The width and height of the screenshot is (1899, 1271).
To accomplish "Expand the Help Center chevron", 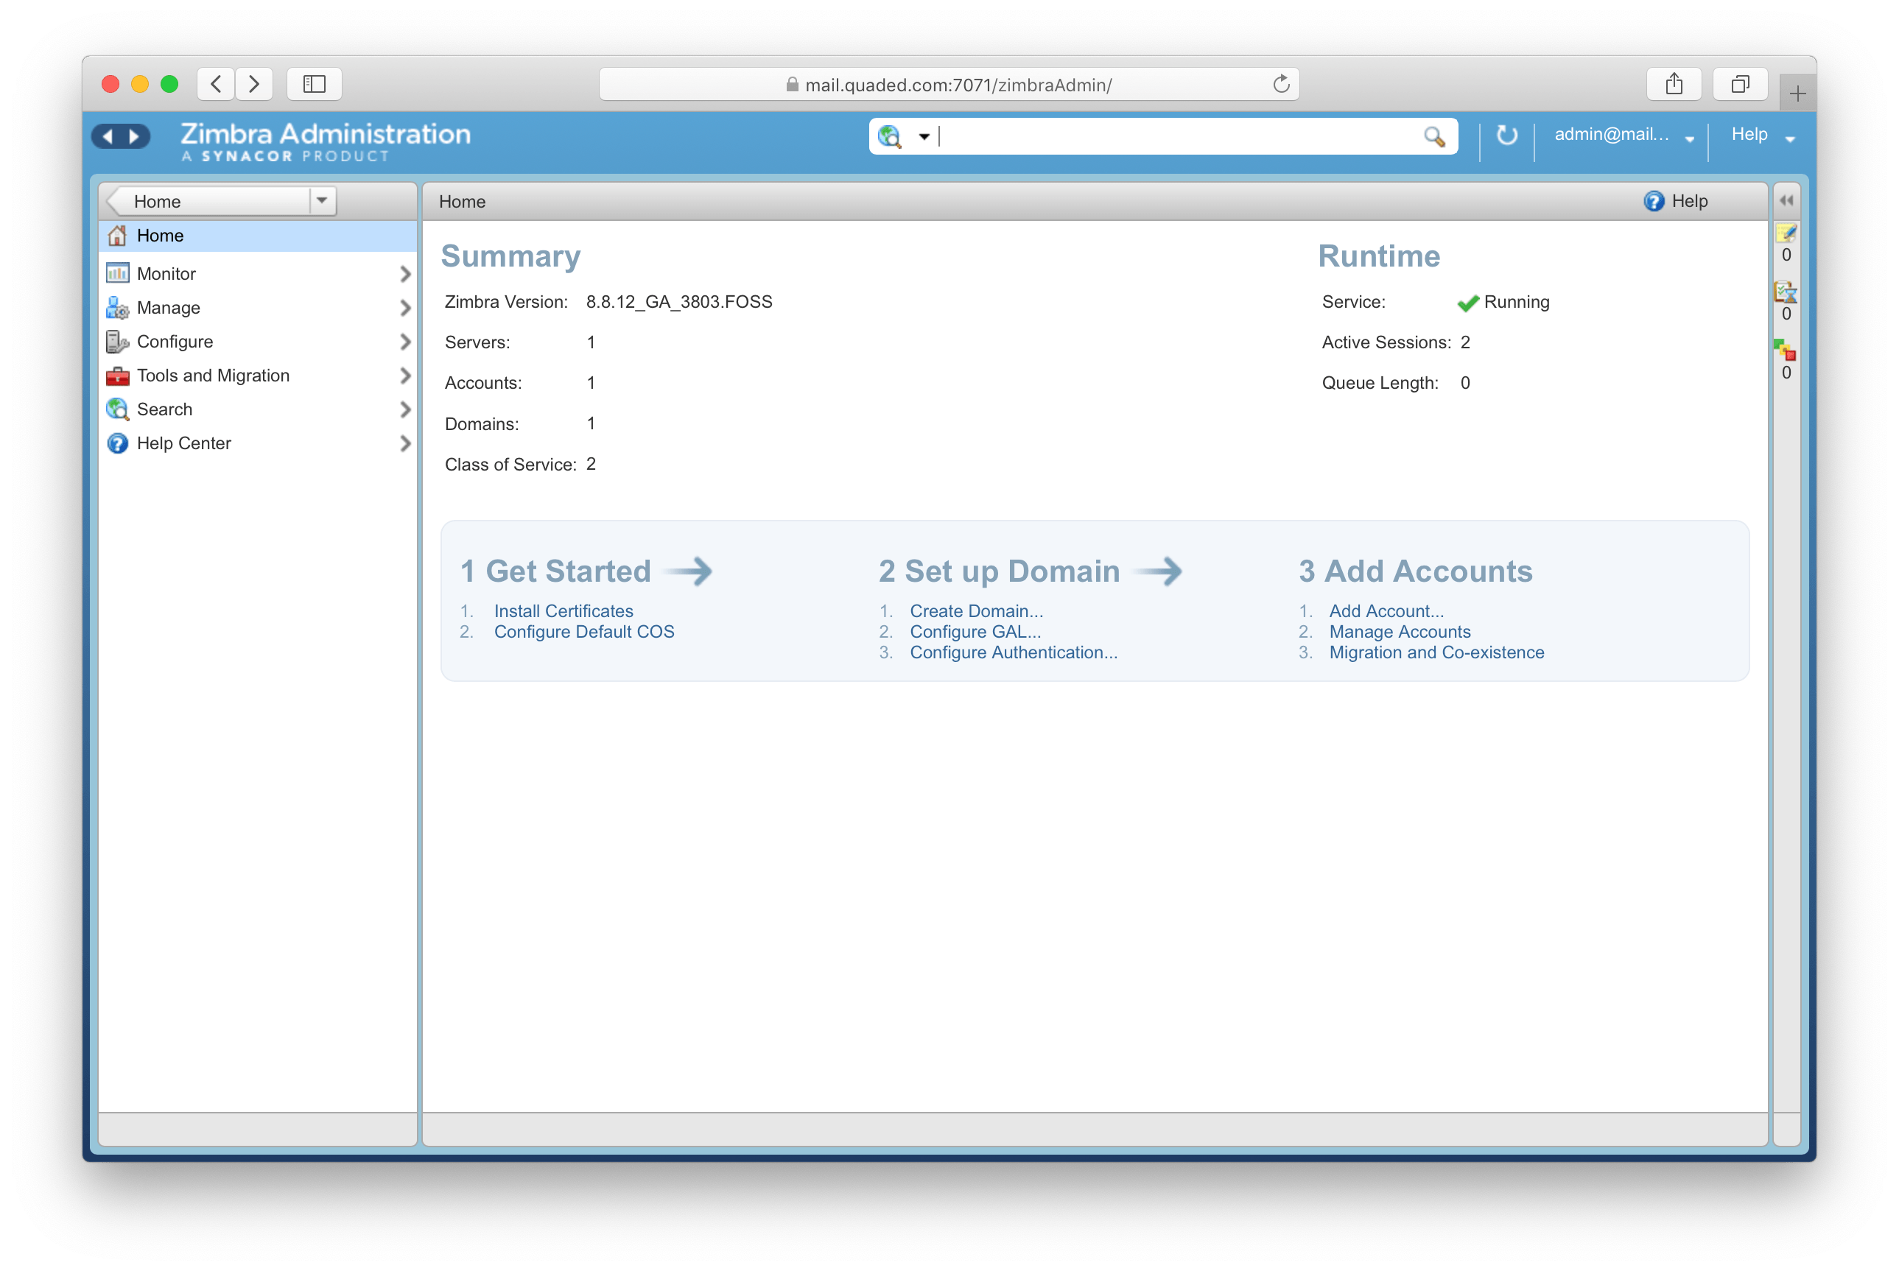I will coord(405,443).
